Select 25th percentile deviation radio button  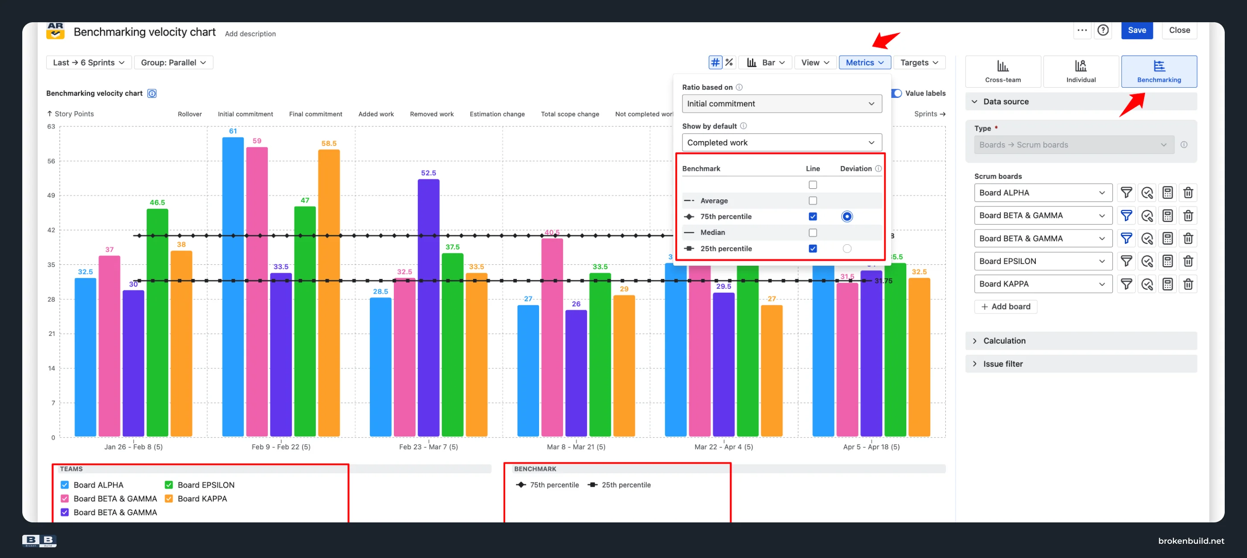pyautogui.click(x=846, y=249)
